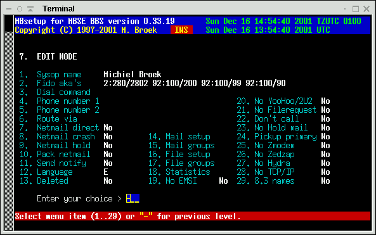Image resolution: width=376 pixels, height=235 pixels.
Task: Open item 16 File setup
Action: coord(179,154)
